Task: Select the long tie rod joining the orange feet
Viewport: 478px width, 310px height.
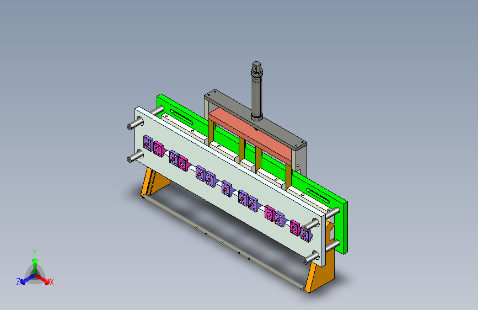Action: [223, 243]
